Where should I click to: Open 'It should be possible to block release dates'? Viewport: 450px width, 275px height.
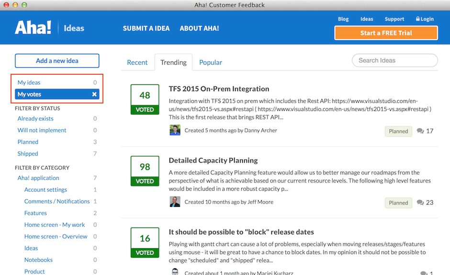click(x=241, y=232)
